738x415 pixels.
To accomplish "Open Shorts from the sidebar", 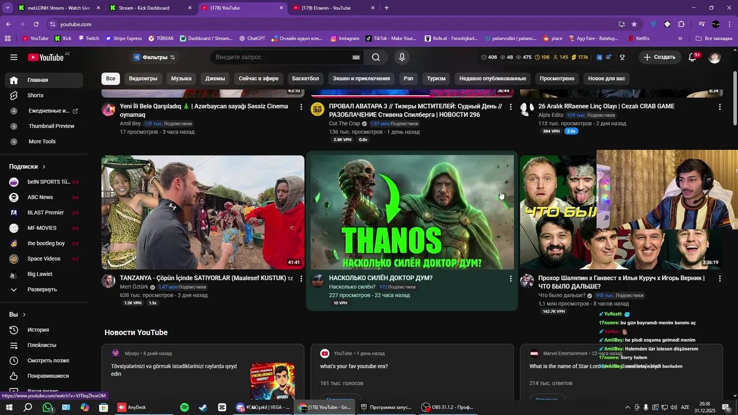I will point(44,95).
